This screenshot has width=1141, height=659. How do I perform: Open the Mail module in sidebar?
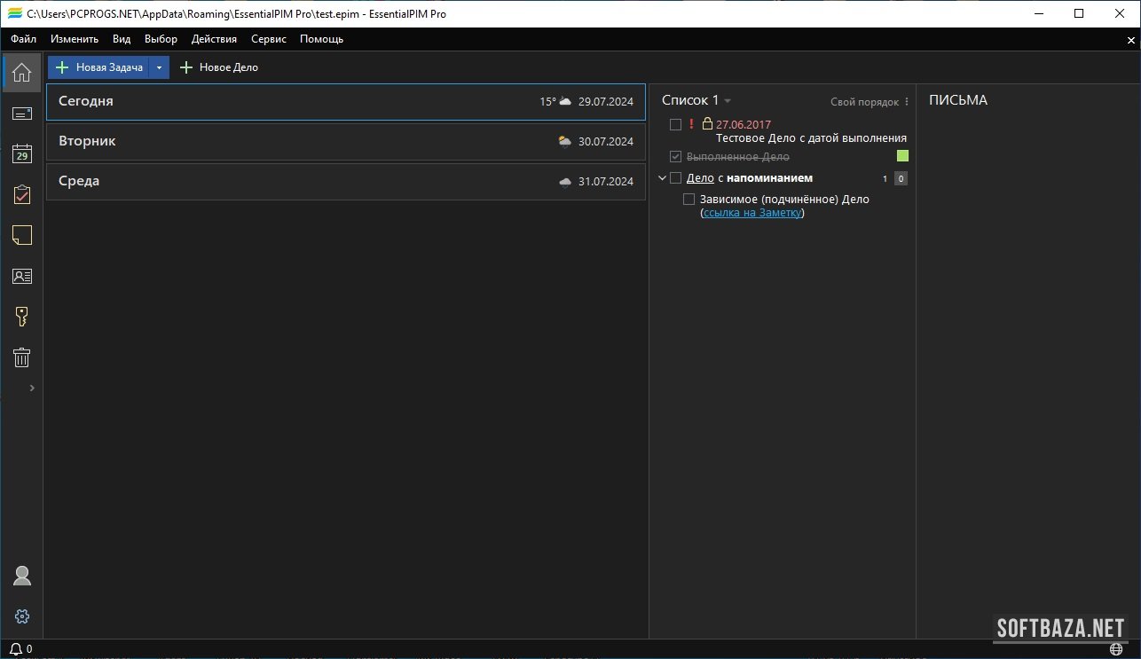(x=22, y=114)
